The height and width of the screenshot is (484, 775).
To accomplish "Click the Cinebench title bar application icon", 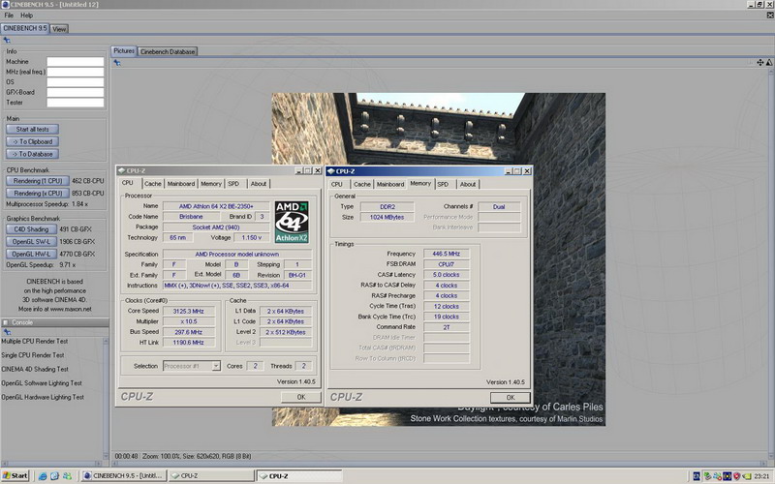I will [5, 5].
